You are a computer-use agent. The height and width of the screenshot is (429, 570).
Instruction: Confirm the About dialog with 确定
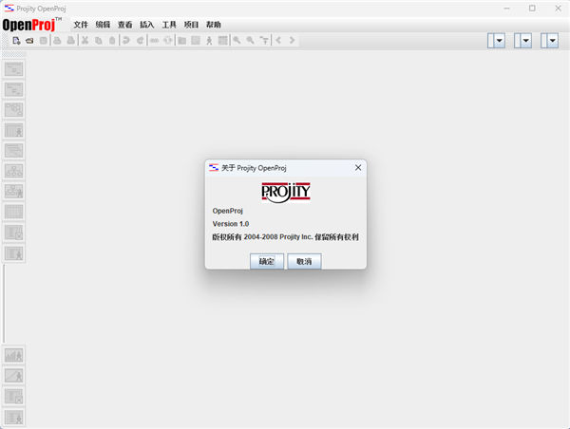click(x=267, y=261)
